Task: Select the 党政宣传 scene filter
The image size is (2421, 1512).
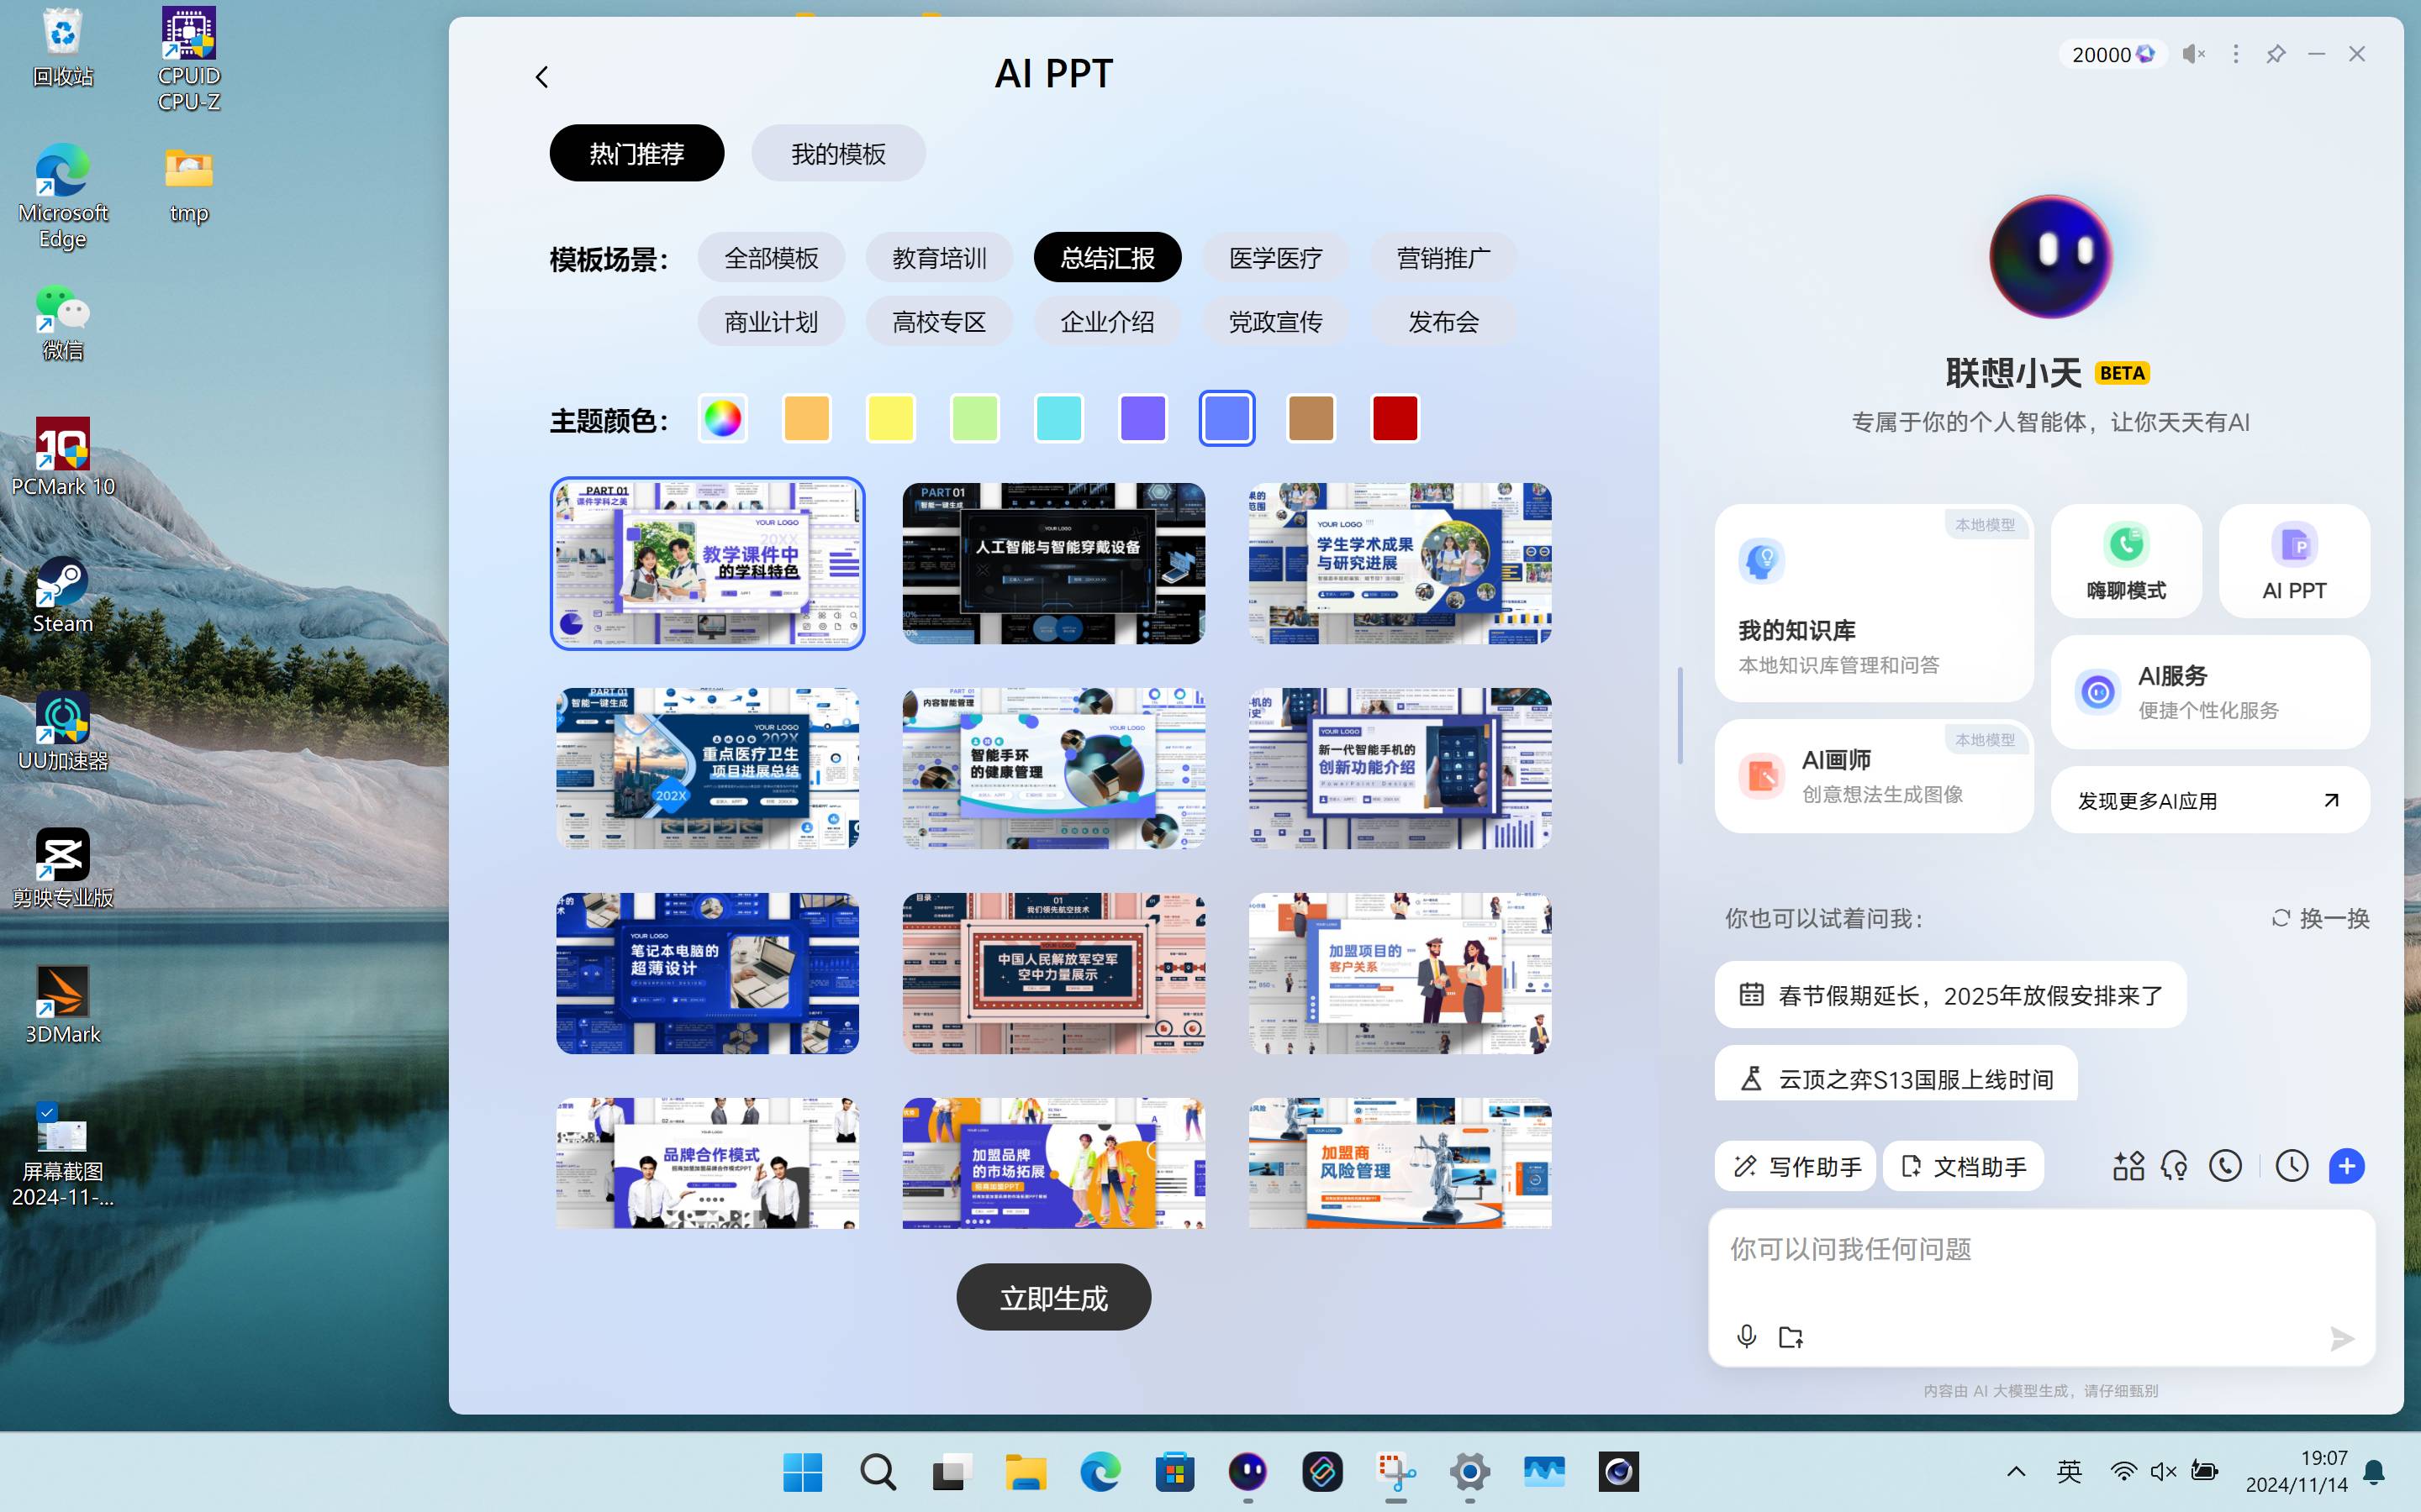Action: (1275, 322)
